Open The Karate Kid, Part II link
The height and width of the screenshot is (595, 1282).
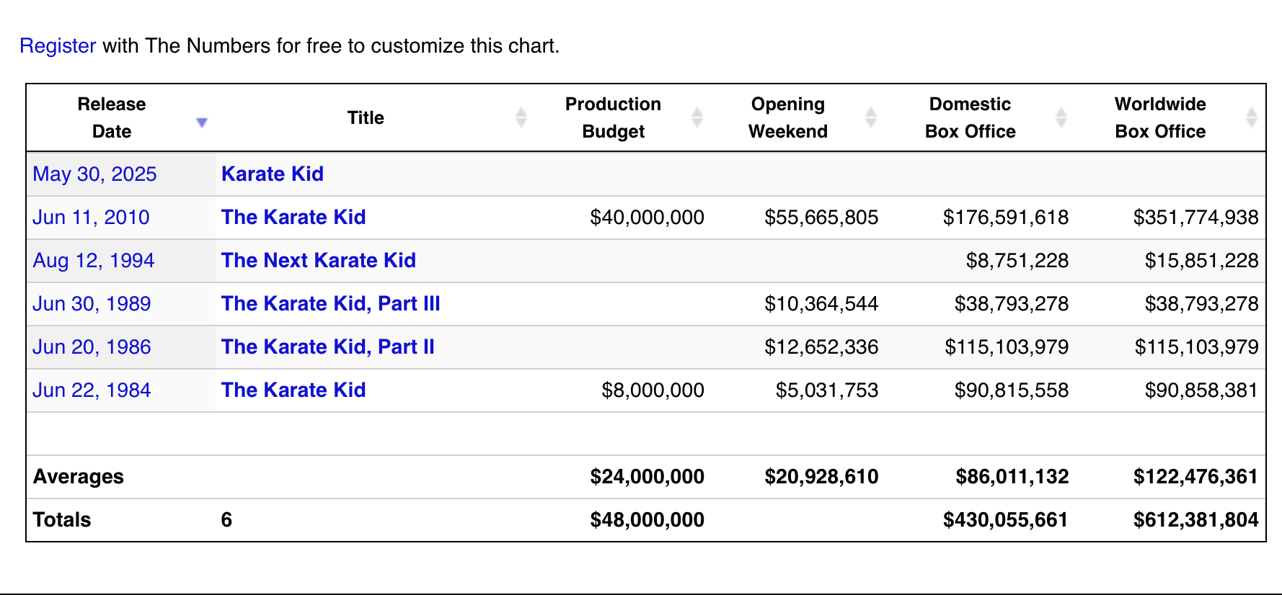click(x=328, y=347)
